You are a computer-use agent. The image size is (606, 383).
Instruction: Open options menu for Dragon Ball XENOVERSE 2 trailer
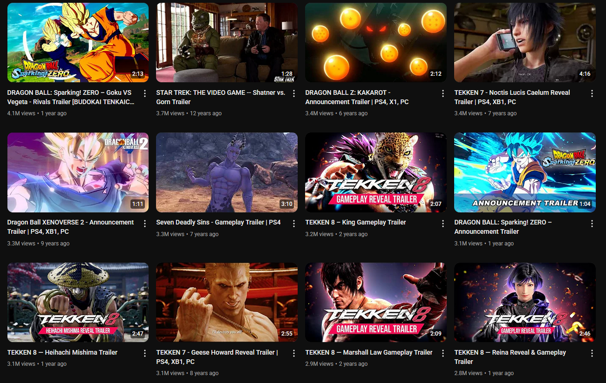(144, 224)
